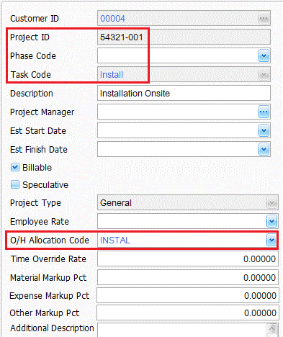
Task: Click the Time Override Rate label
Action: (x=48, y=259)
